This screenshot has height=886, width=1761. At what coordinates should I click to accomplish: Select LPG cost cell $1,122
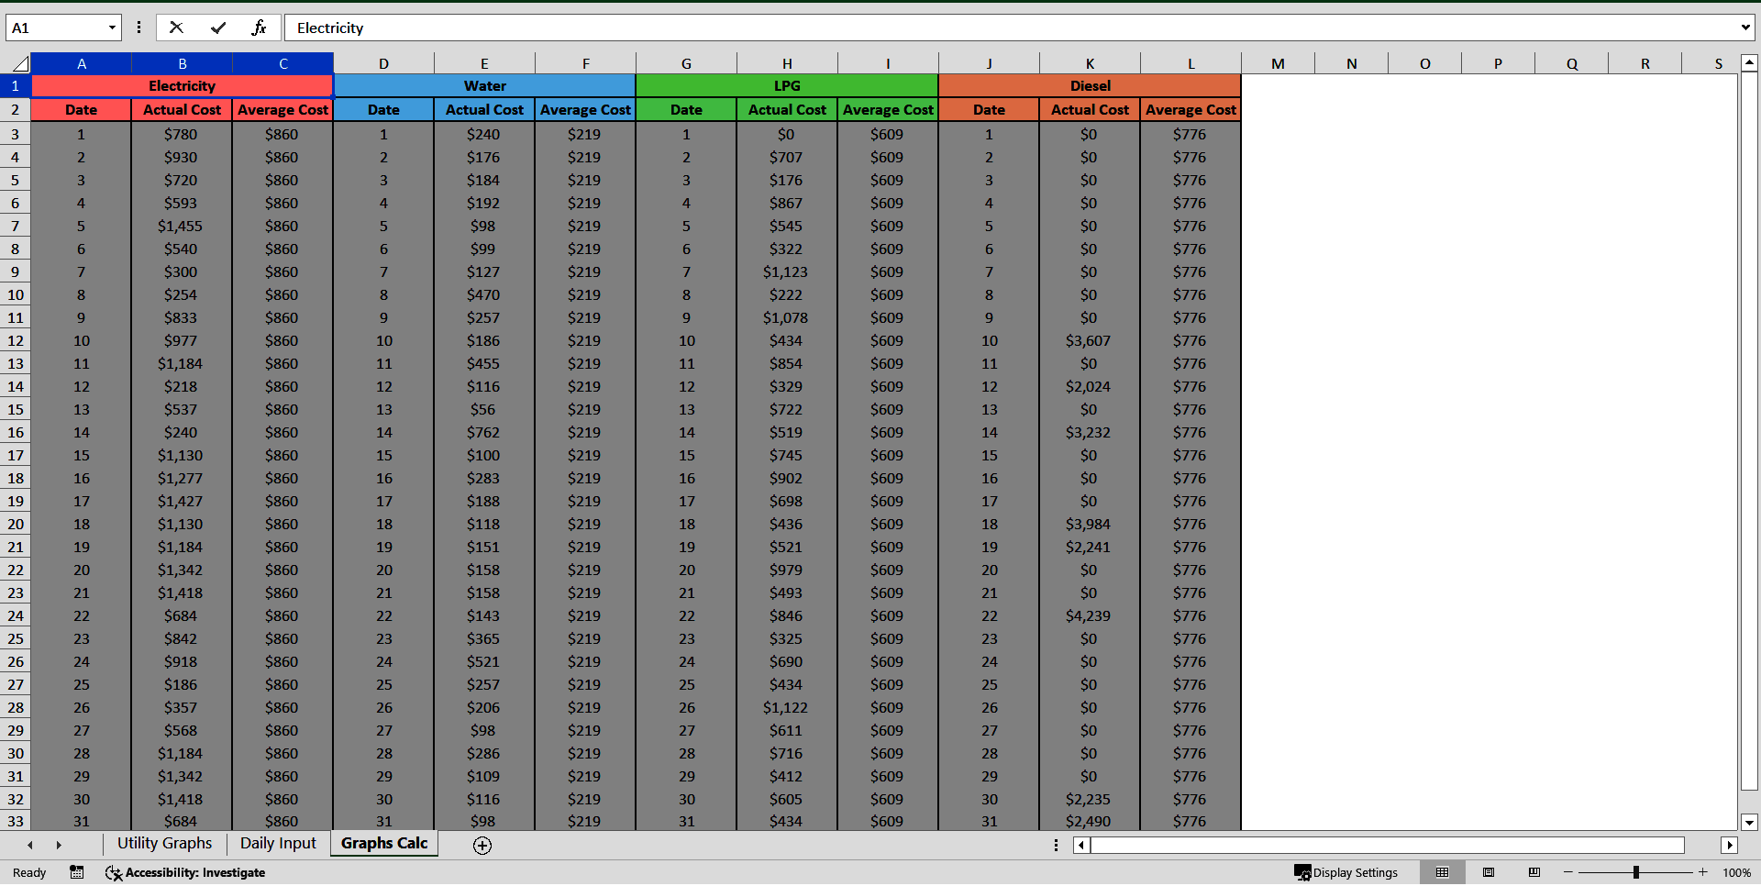point(787,707)
